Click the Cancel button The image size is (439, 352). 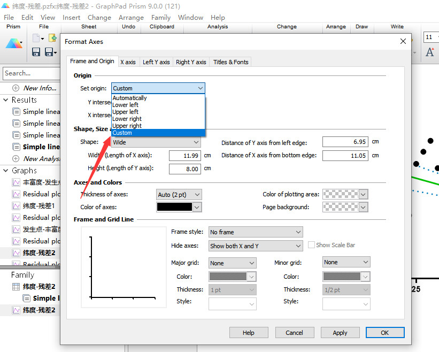click(295, 332)
